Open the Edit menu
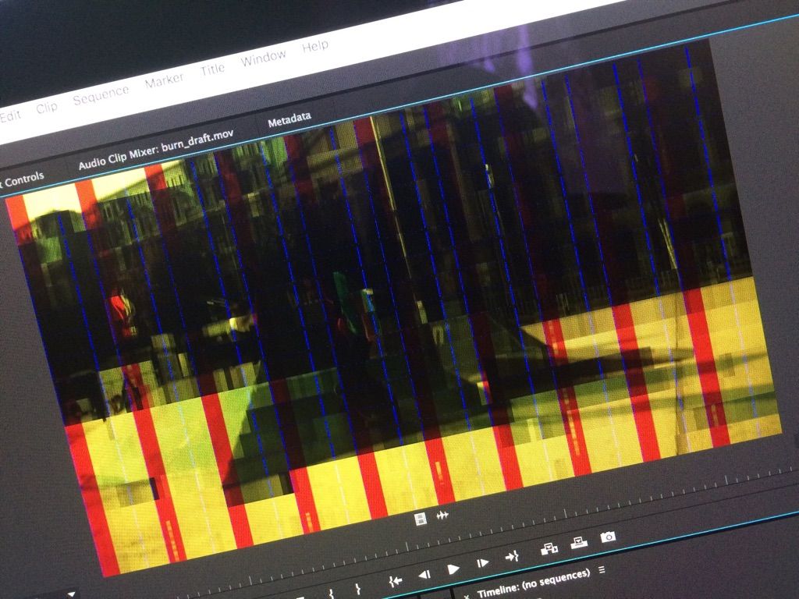This screenshot has width=799, height=599. point(10,115)
